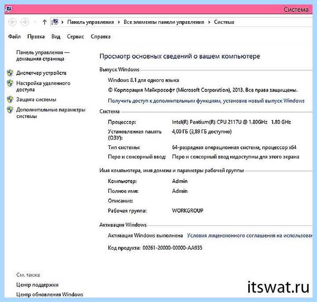317x302 pixels.
Task: Open the Файл menu
Action: point(14,36)
